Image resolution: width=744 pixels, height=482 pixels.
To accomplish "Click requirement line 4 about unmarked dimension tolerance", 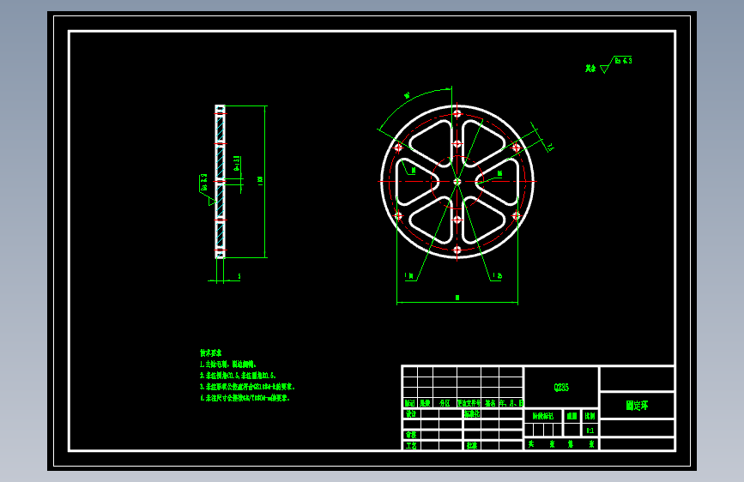I will [x=245, y=398].
